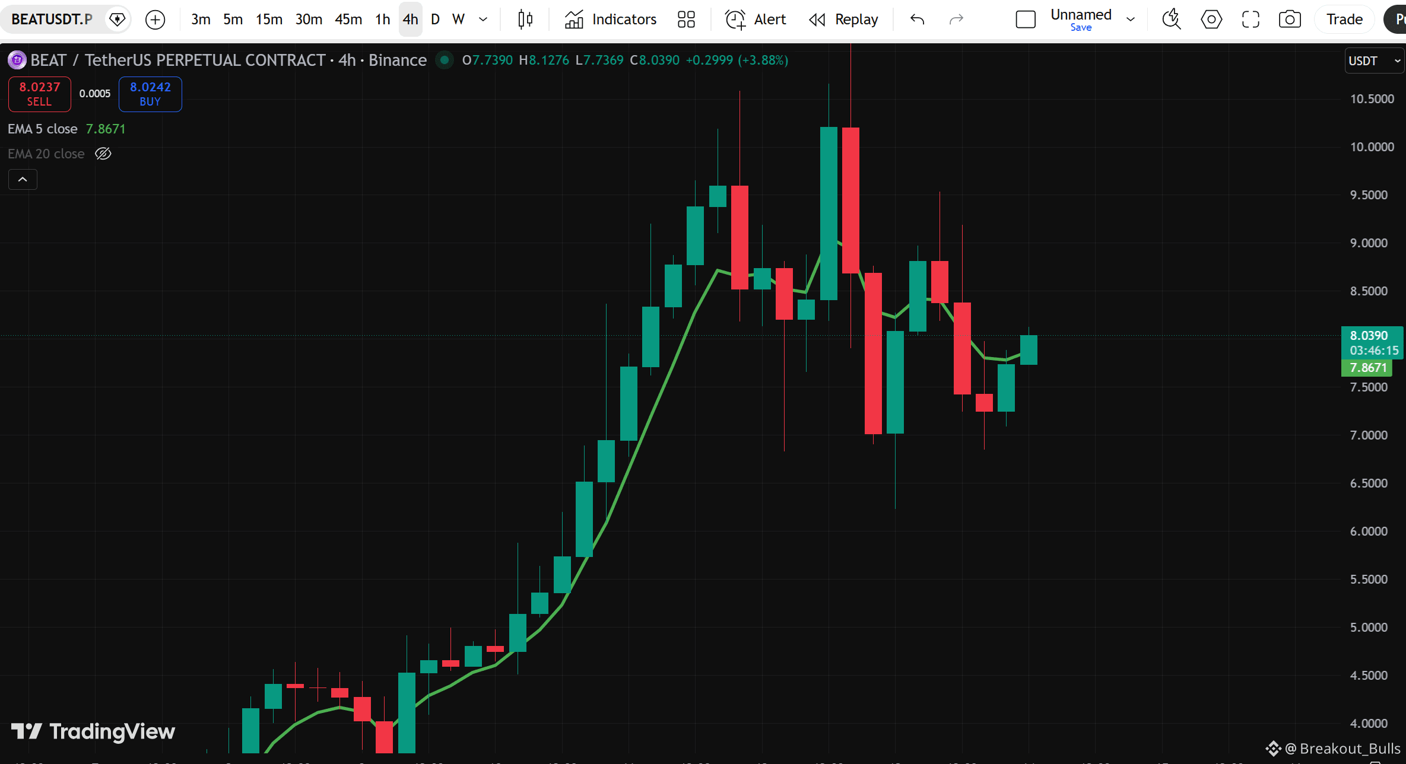The width and height of the screenshot is (1406, 764).
Task: Click the BEAT coin logo icon
Action: 17,60
